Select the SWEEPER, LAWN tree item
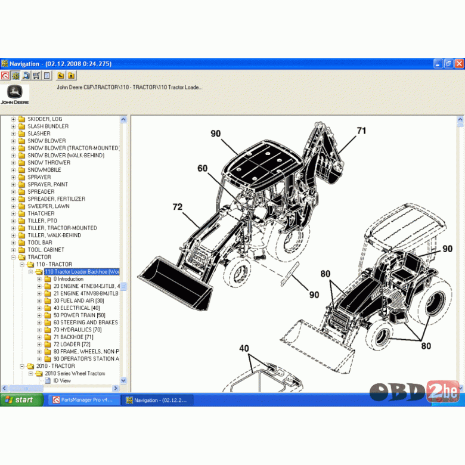 click(49, 206)
